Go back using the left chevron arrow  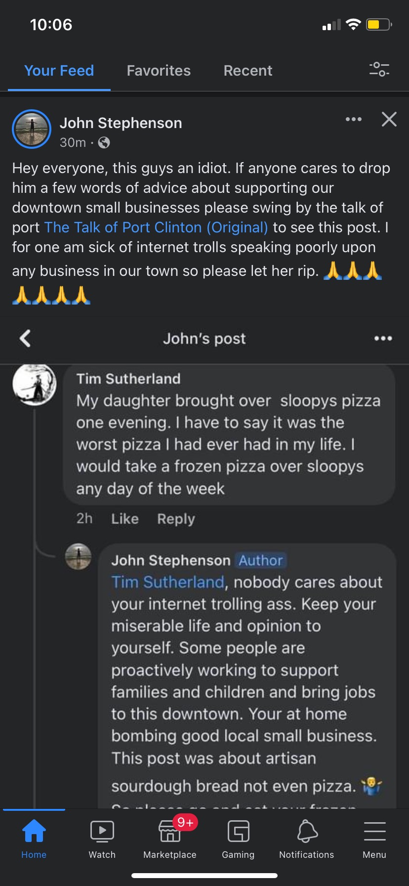coord(25,339)
